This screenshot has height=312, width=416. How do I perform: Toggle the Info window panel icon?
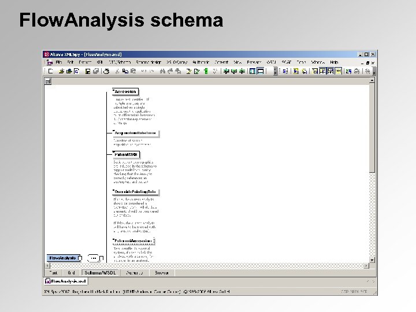pos(261,71)
